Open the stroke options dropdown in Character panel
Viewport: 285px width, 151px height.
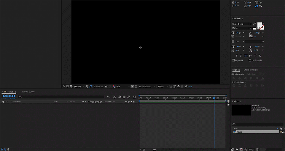(x=255, y=41)
